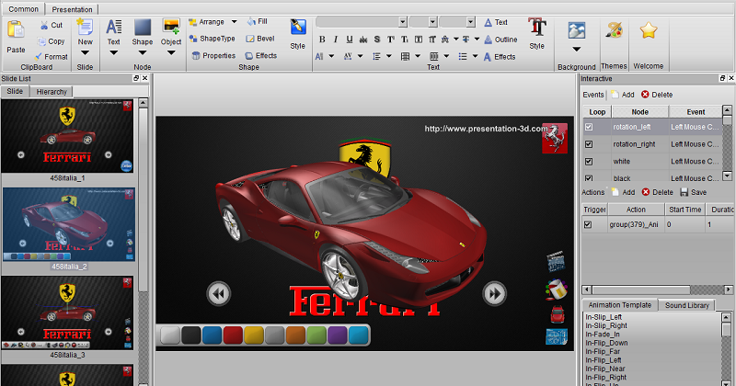Toggle Loop checkbox for rotation_left
This screenshot has height=386, width=736.
point(589,127)
